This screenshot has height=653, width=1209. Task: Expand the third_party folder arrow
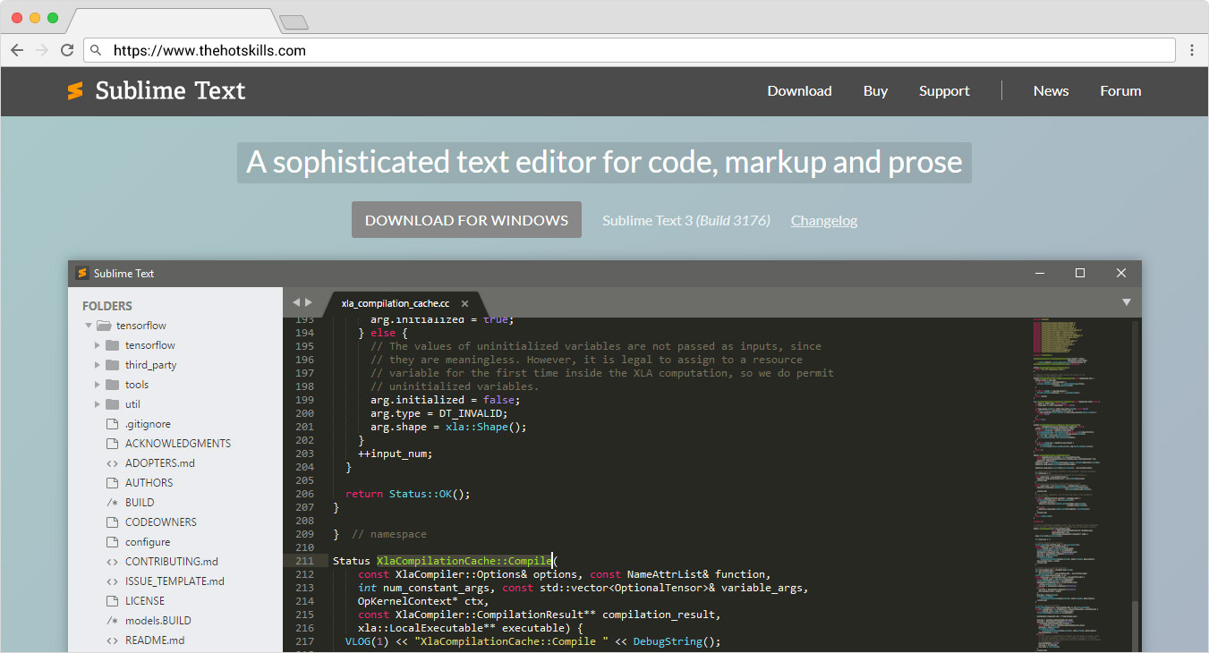[x=97, y=365]
